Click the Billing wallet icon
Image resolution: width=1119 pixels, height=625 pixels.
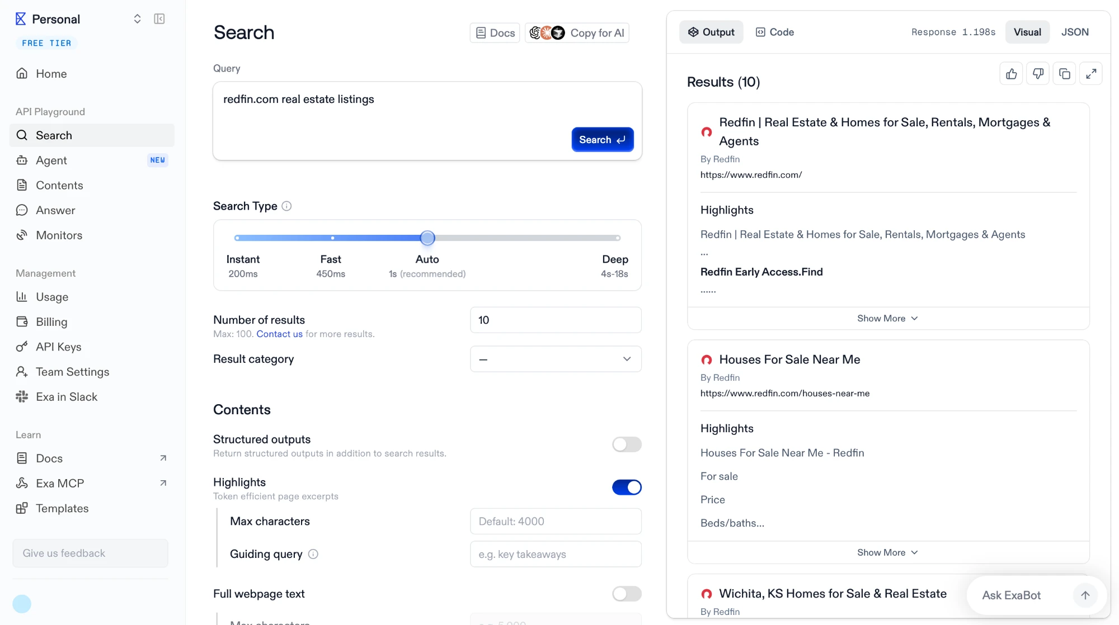[22, 321]
